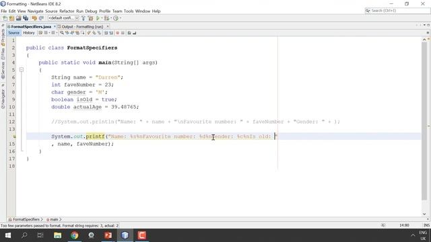Open the Debug Project dropdown arrow
The height and width of the screenshot is (242, 431).
point(111,18)
